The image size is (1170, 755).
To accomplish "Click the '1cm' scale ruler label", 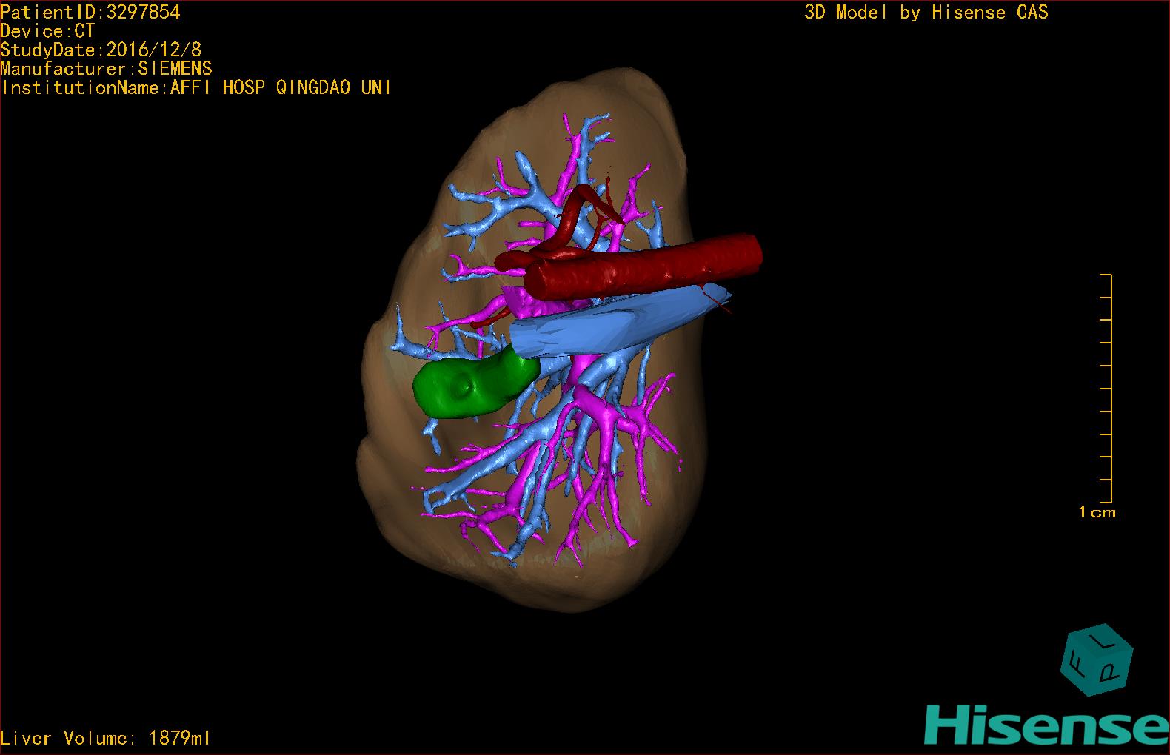I will point(1097,512).
